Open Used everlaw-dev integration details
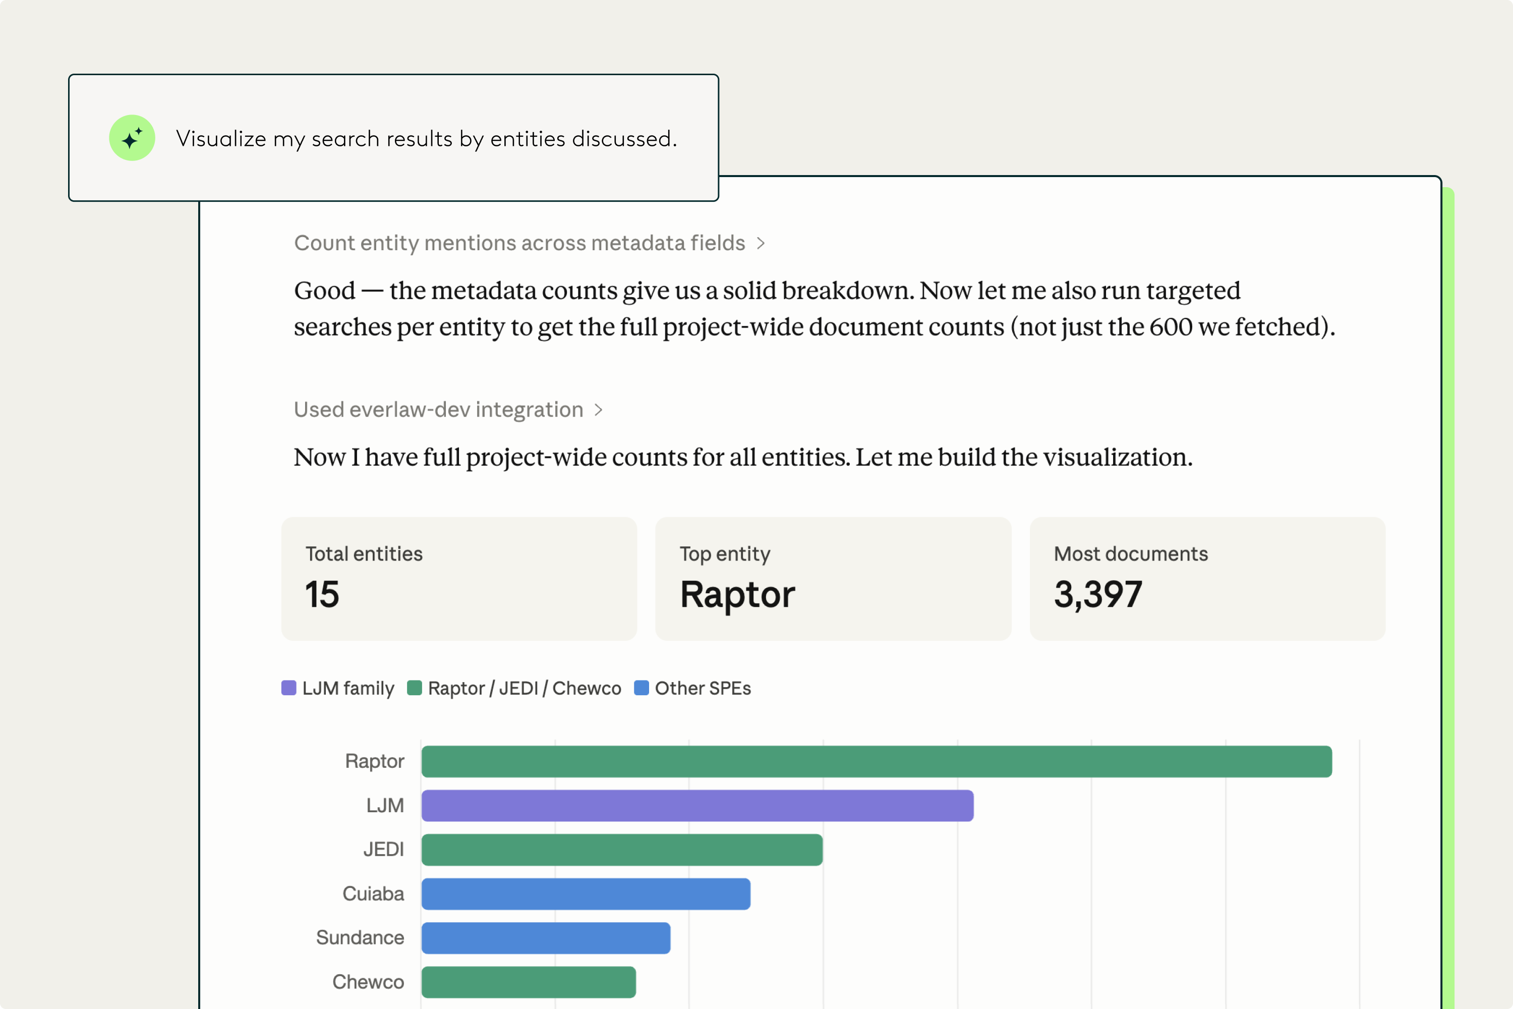Viewport: 1513px width, 1009px height. 439,410
